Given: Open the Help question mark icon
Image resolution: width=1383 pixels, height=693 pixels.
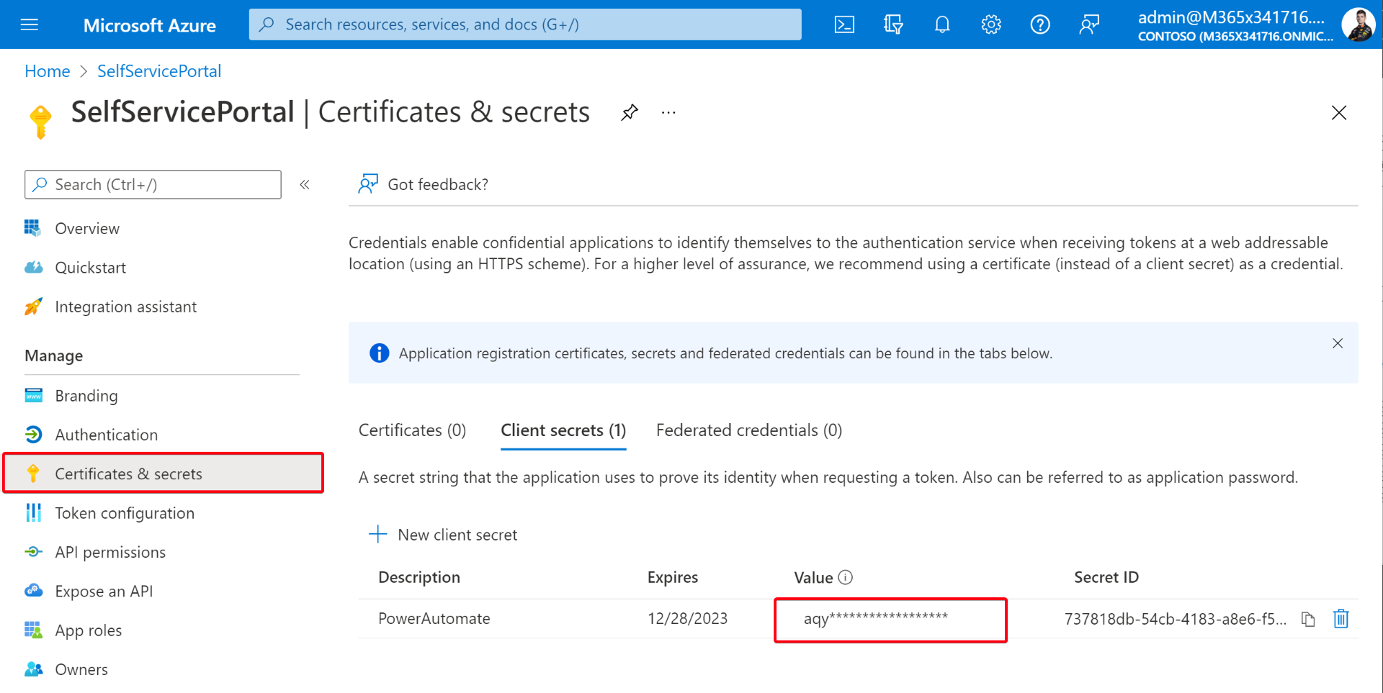Looking at the screenshot, I should point(1040,24).
